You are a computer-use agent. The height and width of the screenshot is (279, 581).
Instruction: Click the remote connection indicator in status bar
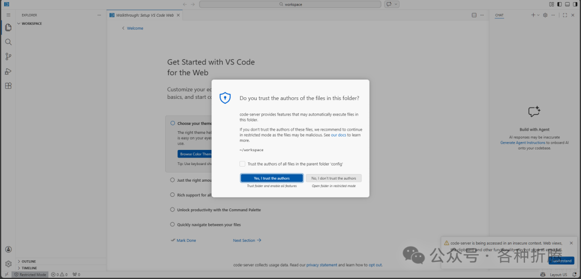tap(6, 275)
